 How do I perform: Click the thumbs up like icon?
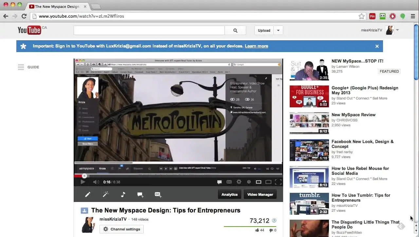click(x=257, y=230)
